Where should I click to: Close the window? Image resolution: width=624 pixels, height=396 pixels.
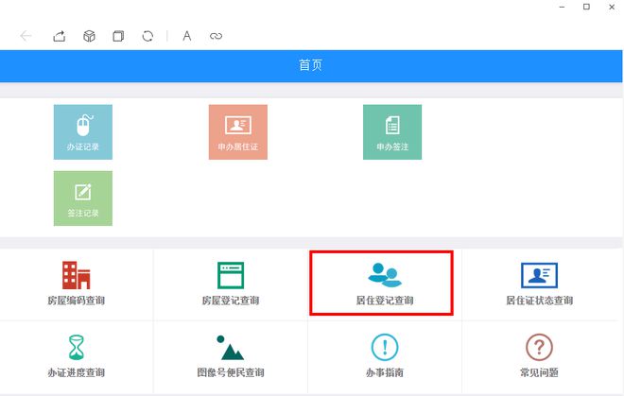[x=612, y=8]
